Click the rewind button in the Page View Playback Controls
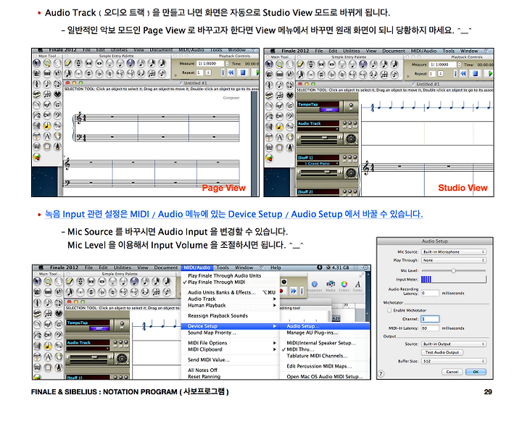The width and height of the screenshot is (522, 424). click(231, 72)
